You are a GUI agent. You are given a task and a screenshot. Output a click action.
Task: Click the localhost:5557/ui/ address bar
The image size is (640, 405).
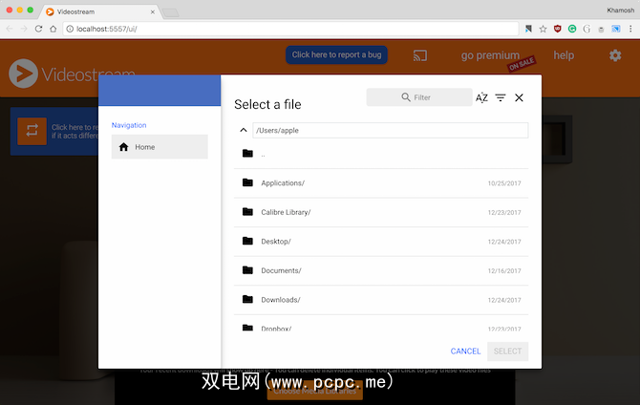[x=290, y=29]
